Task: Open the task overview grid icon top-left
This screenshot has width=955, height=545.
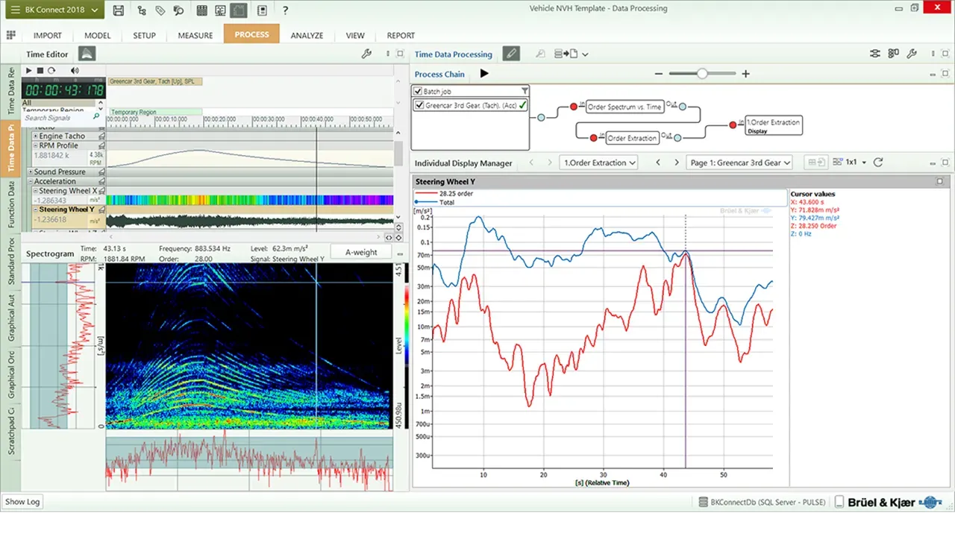Action: coord(10,35)
